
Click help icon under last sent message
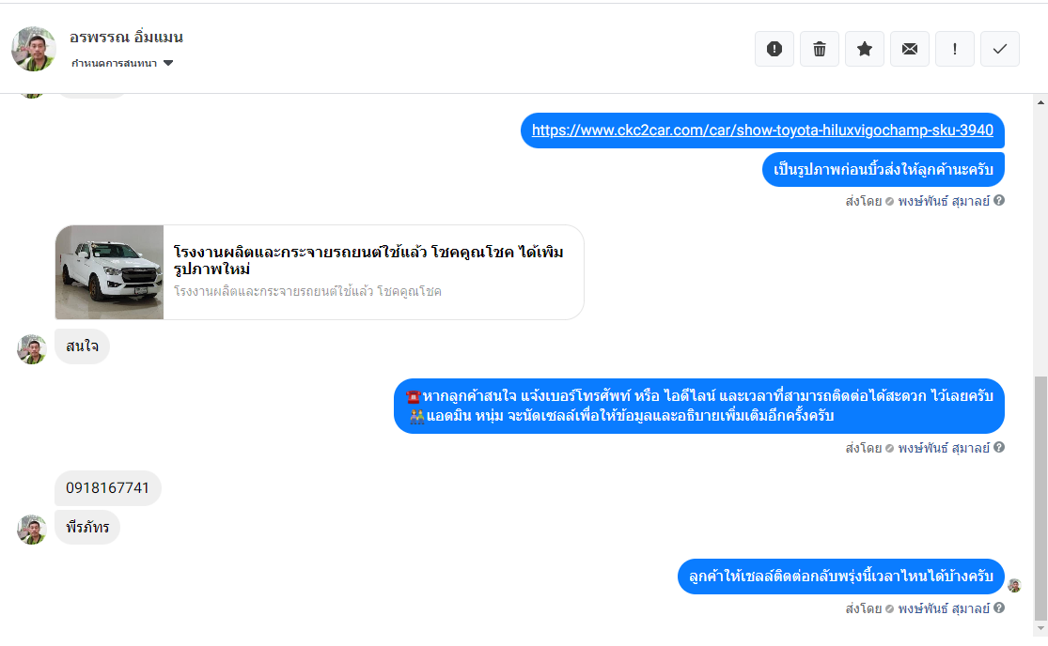pyautogui.click(x=998, y=608)
